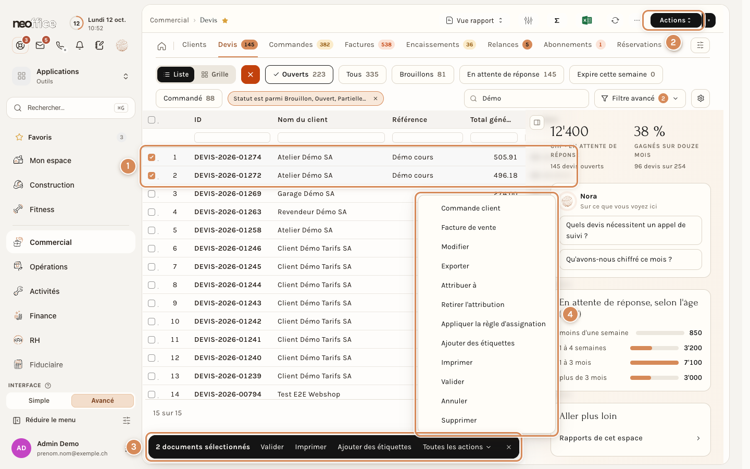
Task: Clear filters with the red X button
Action: point(250,75)
